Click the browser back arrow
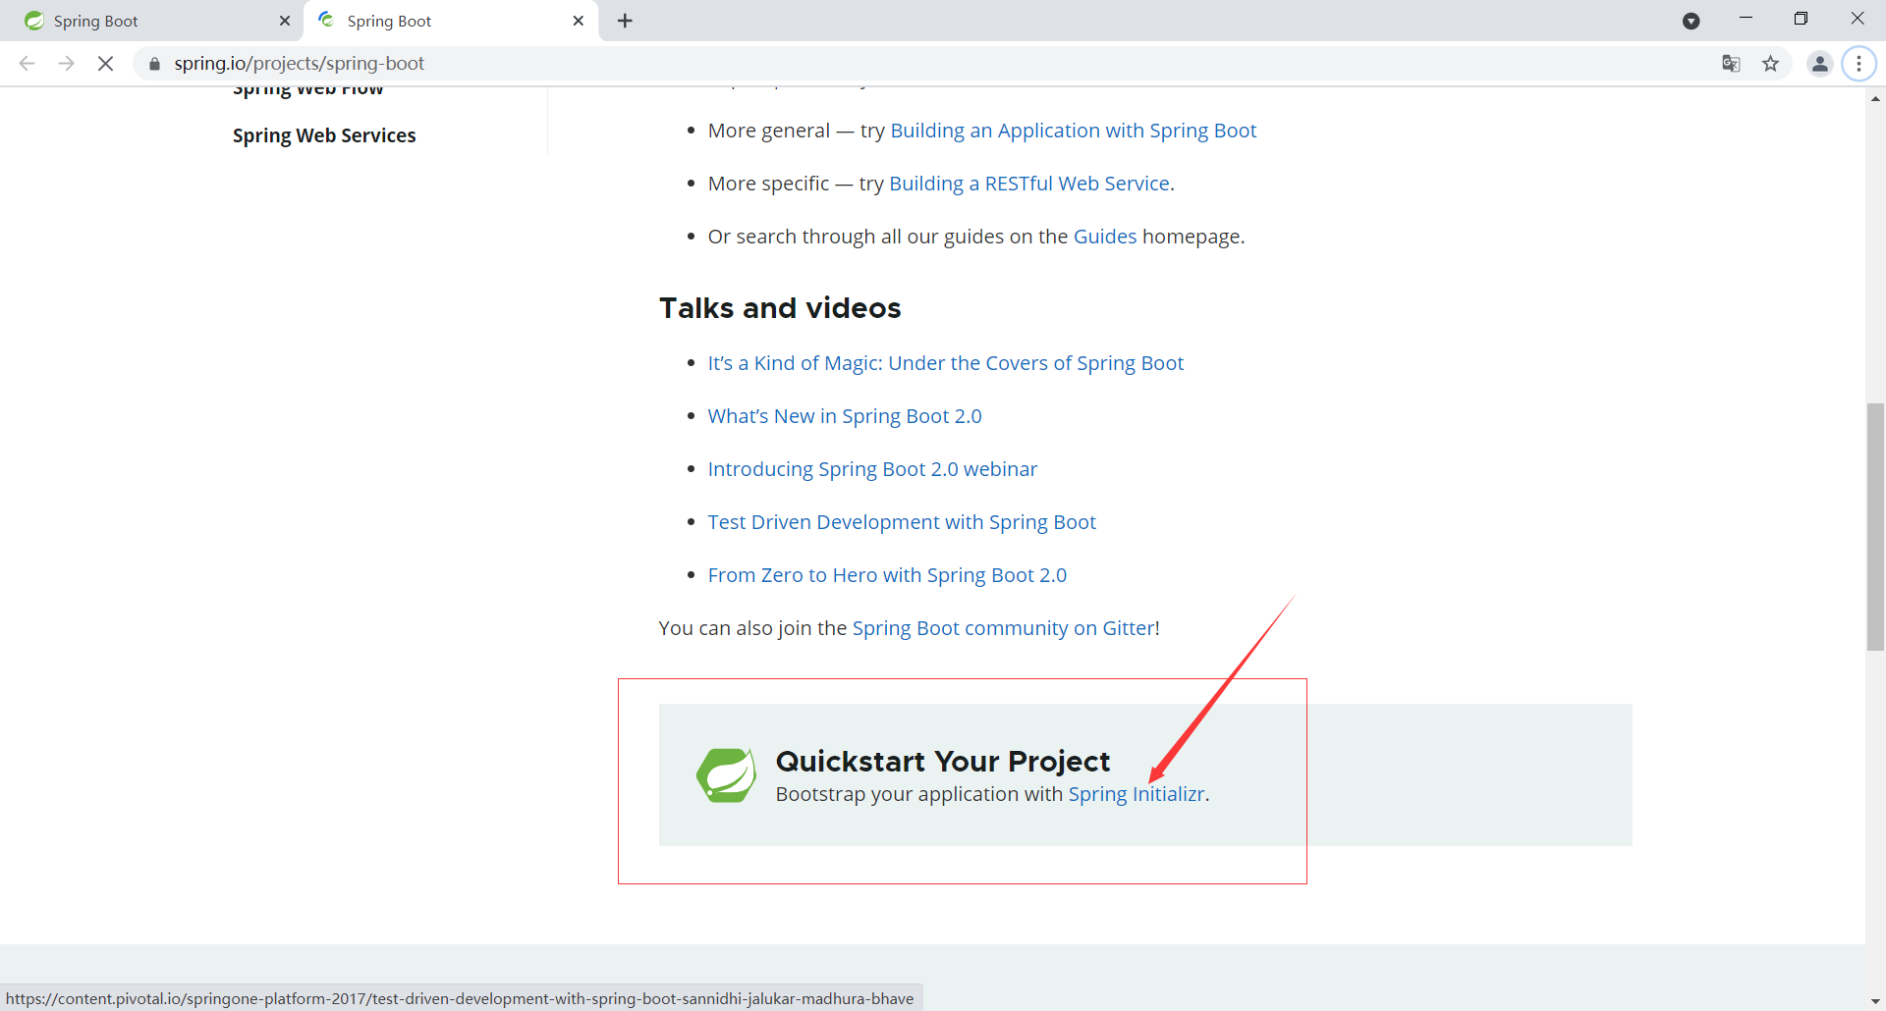This screenshot has height=1011, width=1886. (28, 64)
